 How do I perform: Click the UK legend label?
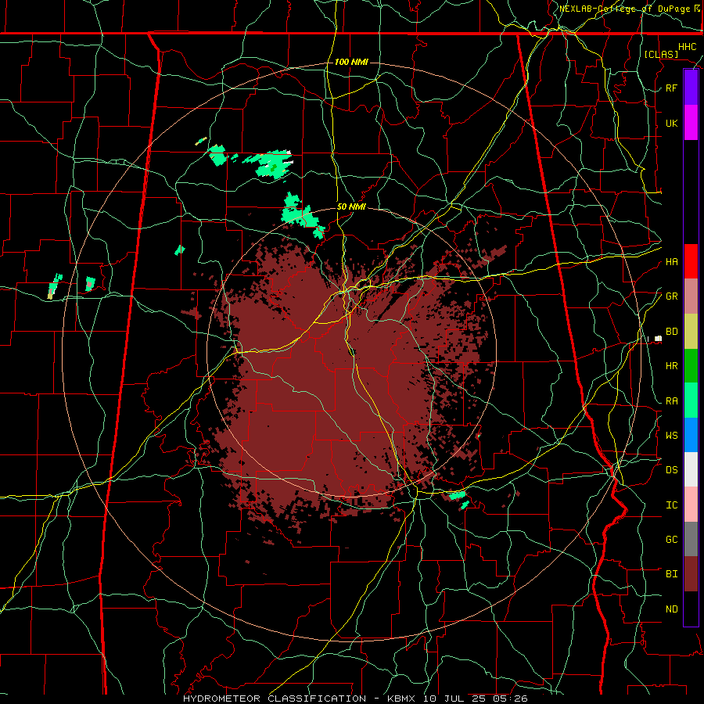[x=671, y=123]
